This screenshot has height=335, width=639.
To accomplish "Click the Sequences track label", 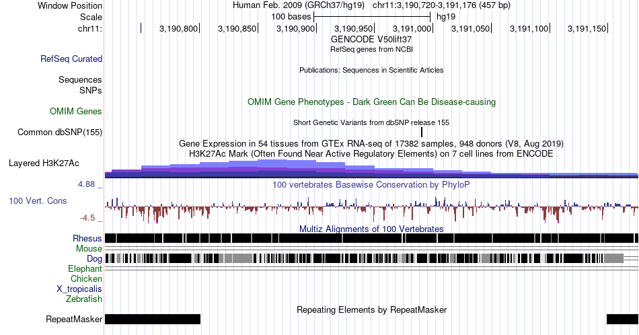I will click(x=80, y=79).
